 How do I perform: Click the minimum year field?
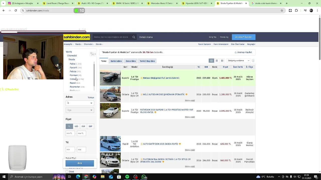(x=70, y=149)
